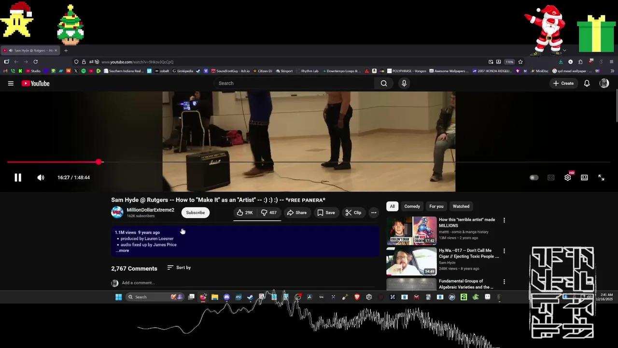This screenshot has height=348, width=618.
Task: Focus the YouTube search box
Action: 295,83
